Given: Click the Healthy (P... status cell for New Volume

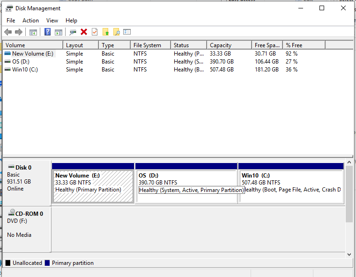Looking at the screenshot, I should click(189, 54).
